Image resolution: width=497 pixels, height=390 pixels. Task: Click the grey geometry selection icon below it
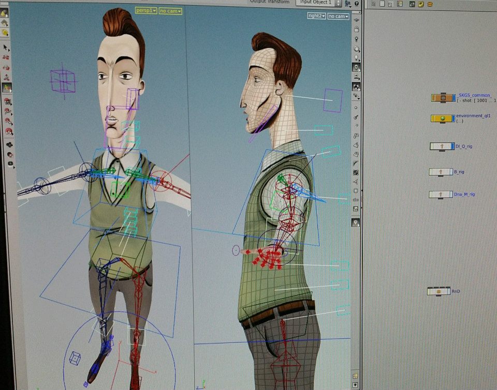pyautogui.click(x=5, y=23)
